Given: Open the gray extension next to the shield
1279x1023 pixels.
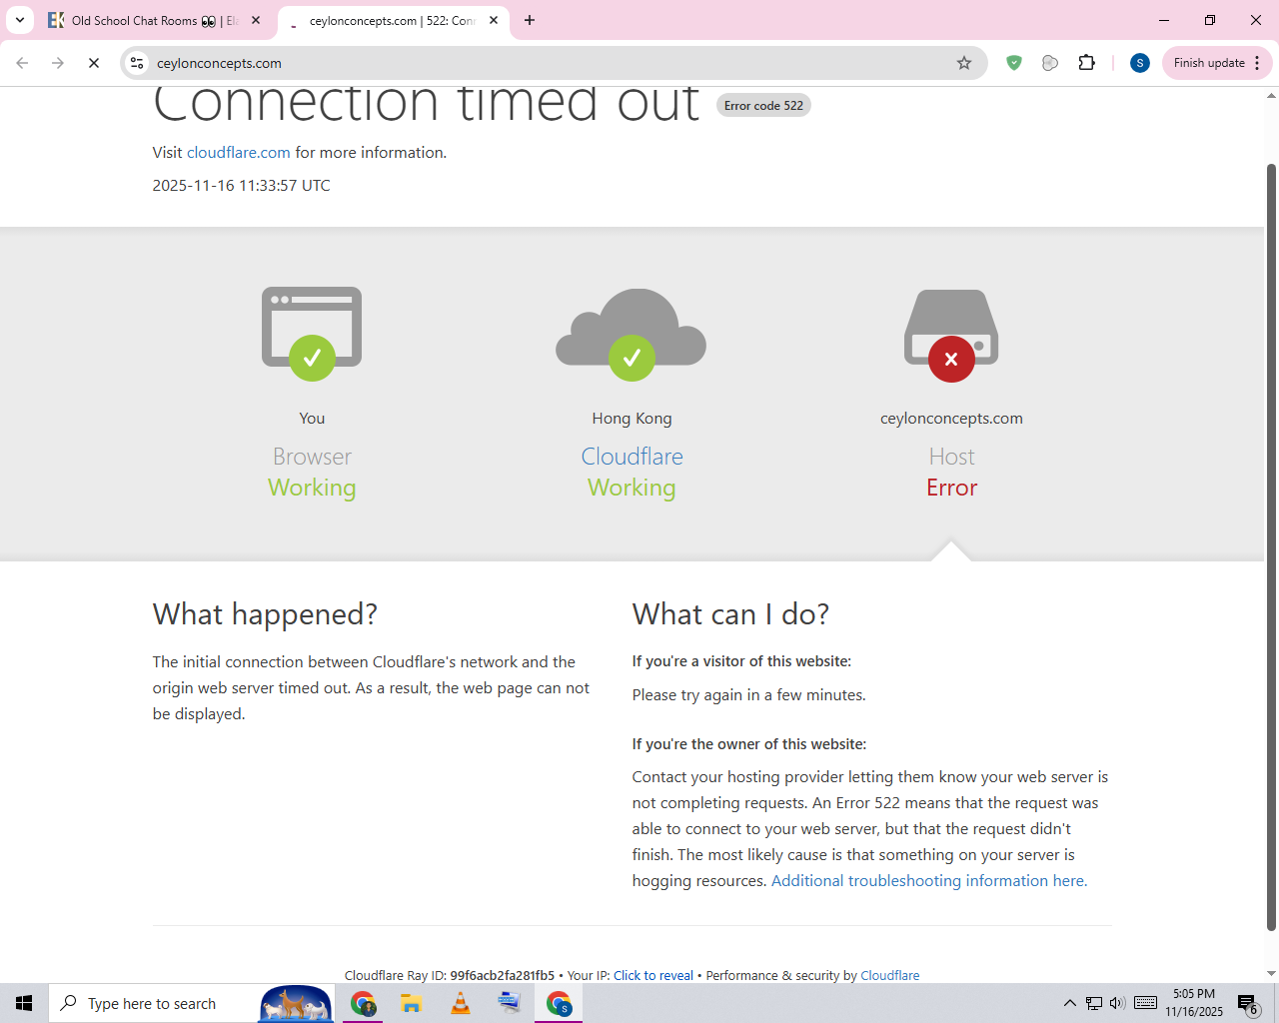Looking at the screenshot, I should [x=1050, y=63].
